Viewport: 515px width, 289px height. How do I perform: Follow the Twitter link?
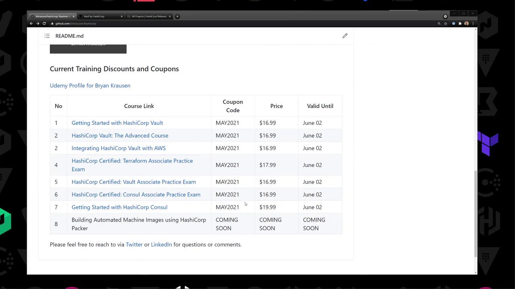pos(134,244)
